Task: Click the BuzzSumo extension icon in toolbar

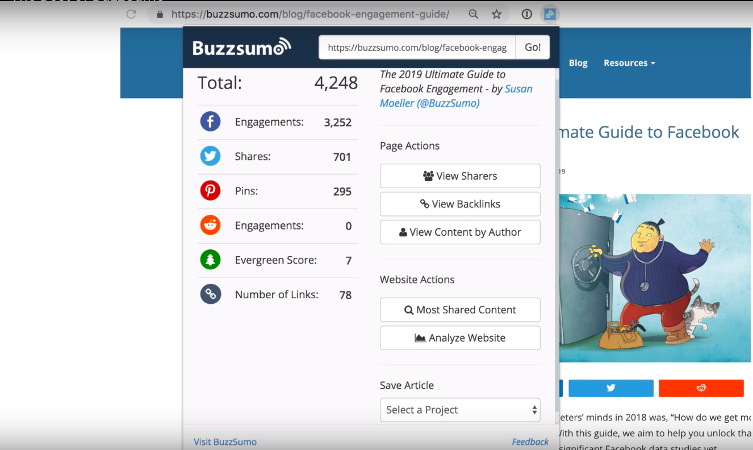Action: click(549, 14)
